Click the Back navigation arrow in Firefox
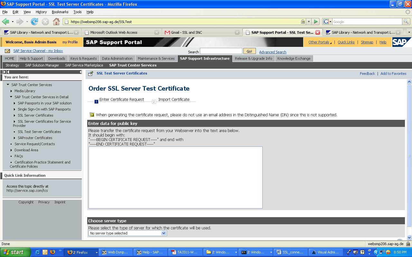The image size is (412, 257). point(6,22)
